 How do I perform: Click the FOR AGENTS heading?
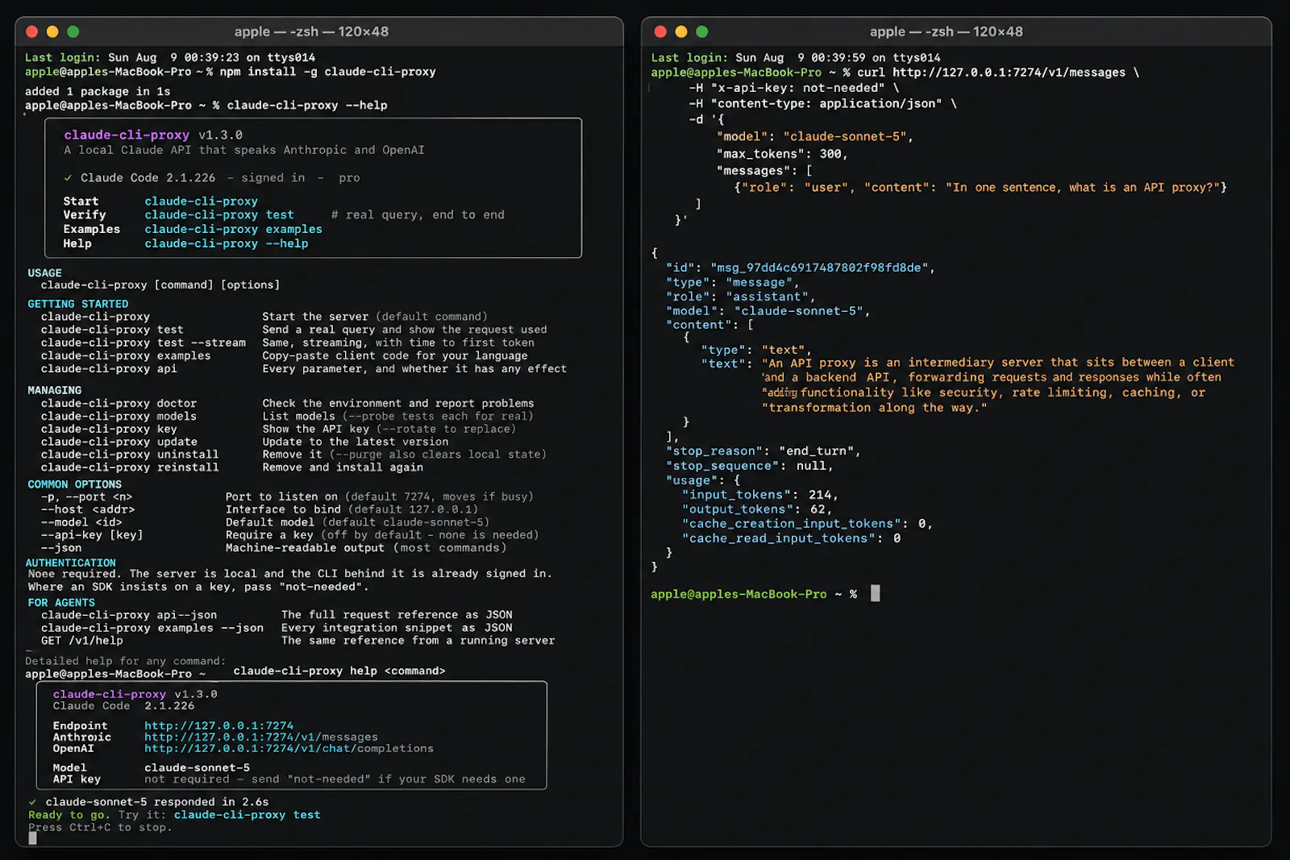(61, 603)
